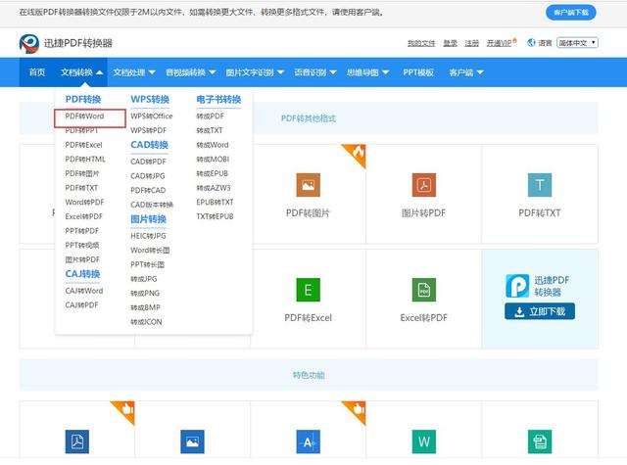Go to the 首页 tab
This screenshot has width=627, height=465.
pos(37,72)
